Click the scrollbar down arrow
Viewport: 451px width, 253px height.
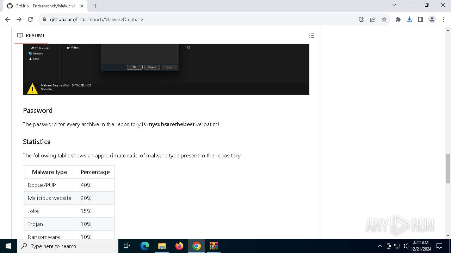[448, 236]
